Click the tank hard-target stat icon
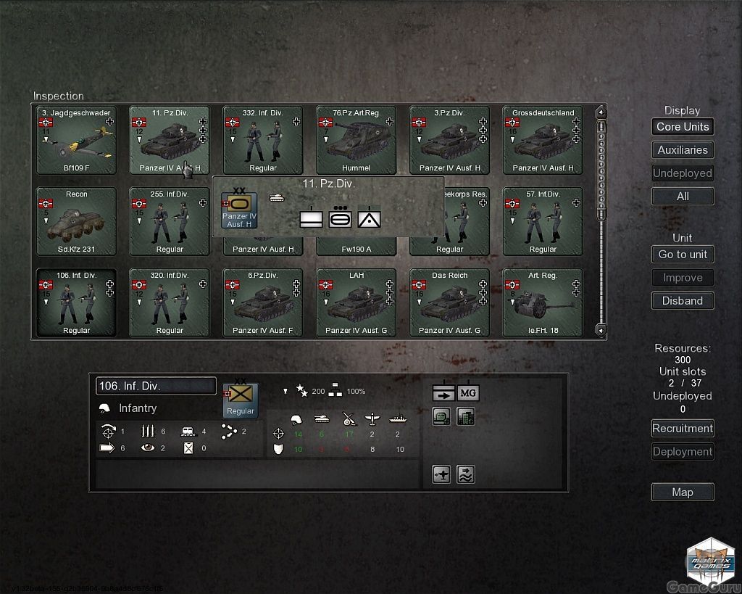The width and height of the screenshot is (742, 594). (x=322, y=418)
